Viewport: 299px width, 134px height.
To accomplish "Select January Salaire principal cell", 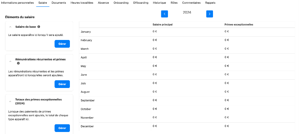I will [187, 32].
